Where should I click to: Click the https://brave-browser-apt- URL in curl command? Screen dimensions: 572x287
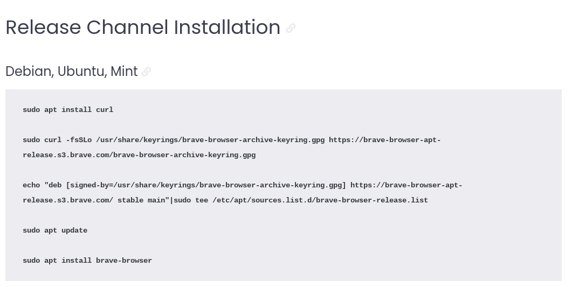385,140
